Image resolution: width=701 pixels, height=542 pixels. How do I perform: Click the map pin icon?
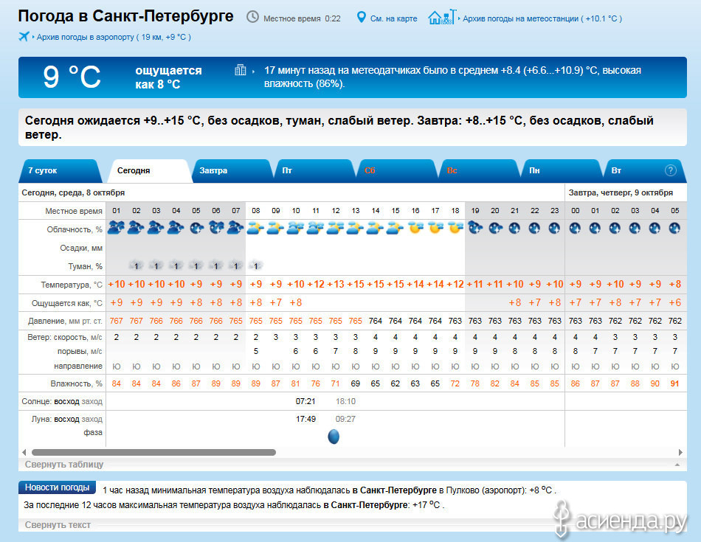[362, 17]
